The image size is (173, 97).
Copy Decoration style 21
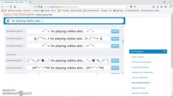115,60
